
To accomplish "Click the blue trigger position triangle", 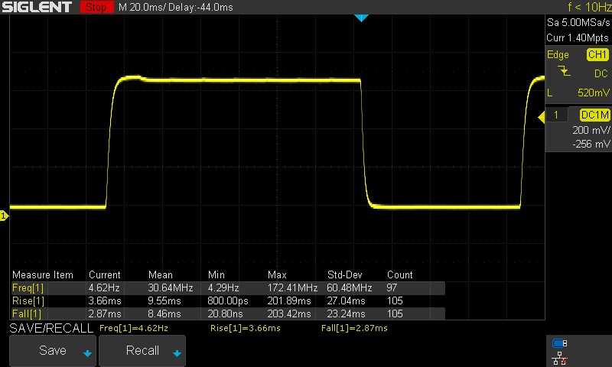I will (x=362, y=18).
